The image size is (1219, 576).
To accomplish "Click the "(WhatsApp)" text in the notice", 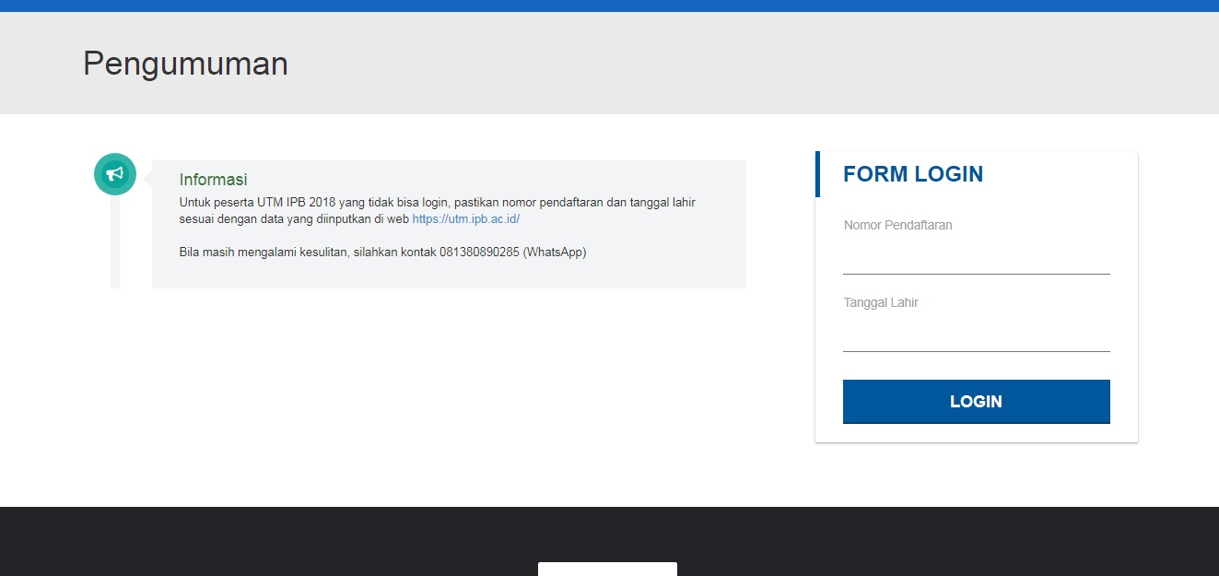I will 555,252.
